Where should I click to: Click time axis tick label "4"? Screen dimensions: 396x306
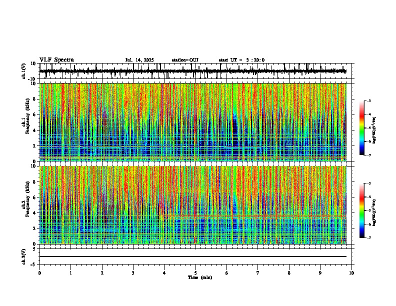pyautogui.click(x=164, y=273)
